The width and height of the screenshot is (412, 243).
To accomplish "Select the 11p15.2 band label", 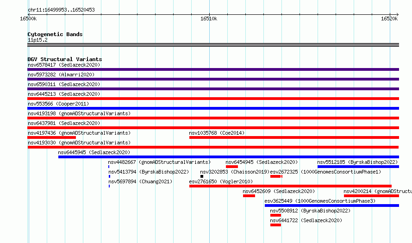I will (37, 40).
